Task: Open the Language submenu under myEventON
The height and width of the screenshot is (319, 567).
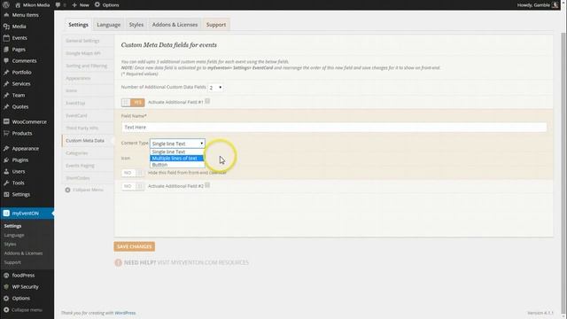Action: click(14, 235)
